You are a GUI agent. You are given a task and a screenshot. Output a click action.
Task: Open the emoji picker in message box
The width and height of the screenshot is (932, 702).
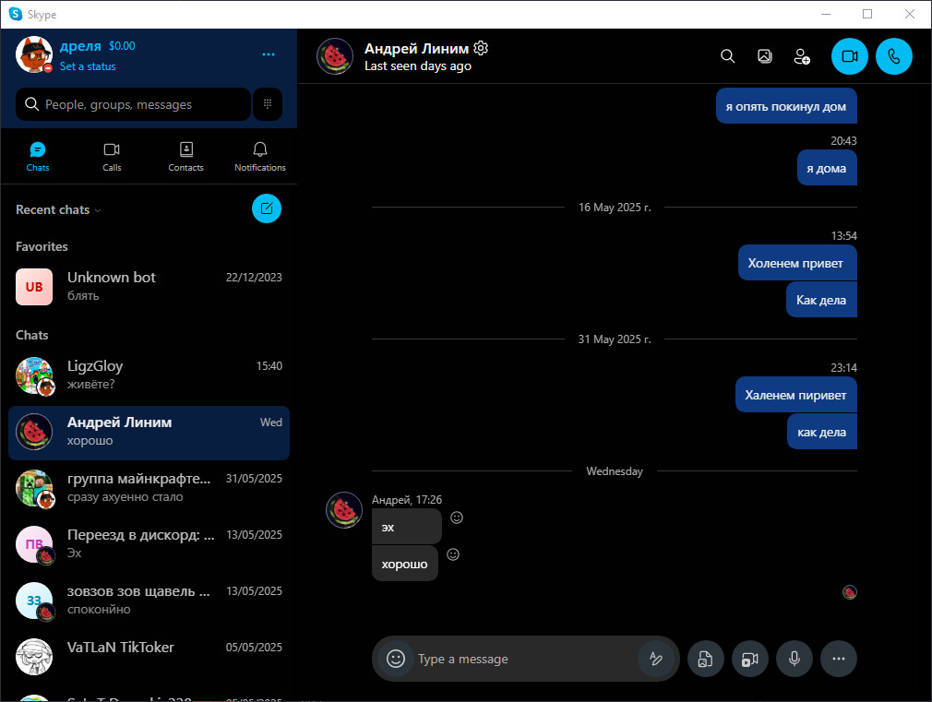click(396, 659)
